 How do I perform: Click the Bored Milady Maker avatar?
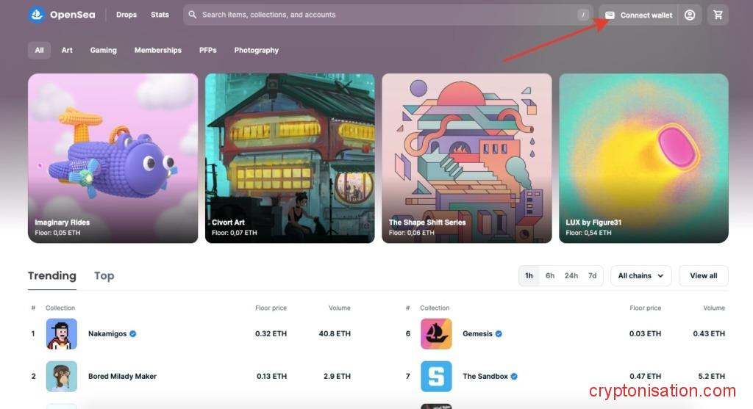pyautogui.click(x=62, y=376)
